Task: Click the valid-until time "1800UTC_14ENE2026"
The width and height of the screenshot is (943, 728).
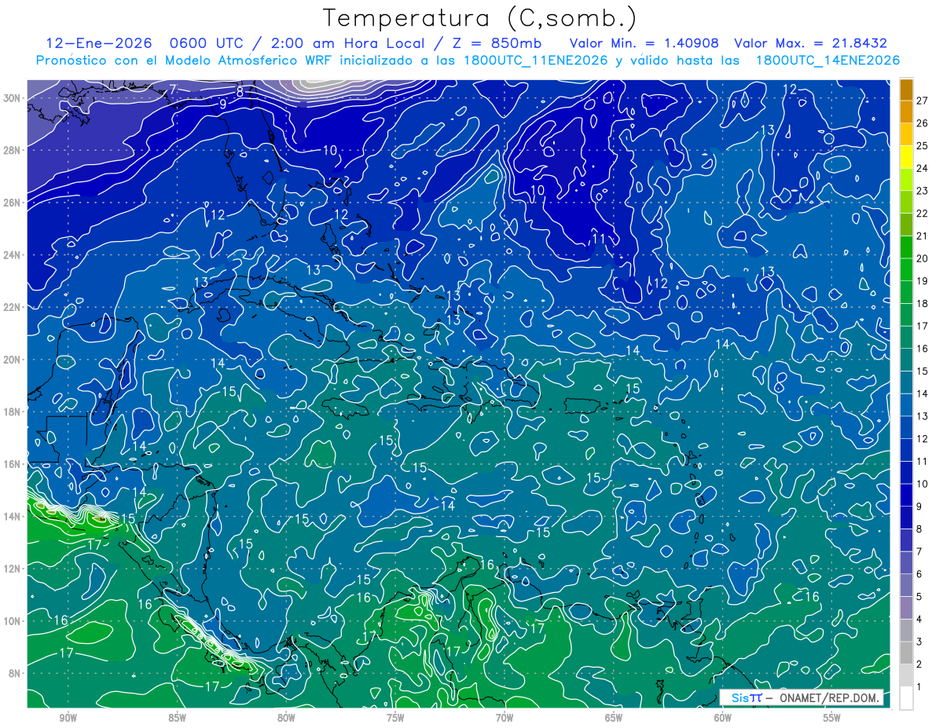Action: point(827,60)
